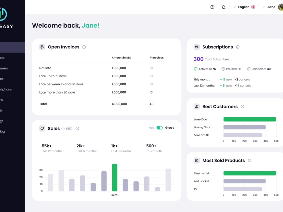The width and height of the screenshot is (283, 212).
Task: Click the Subscriptions card icon
Action: point(197,47)
